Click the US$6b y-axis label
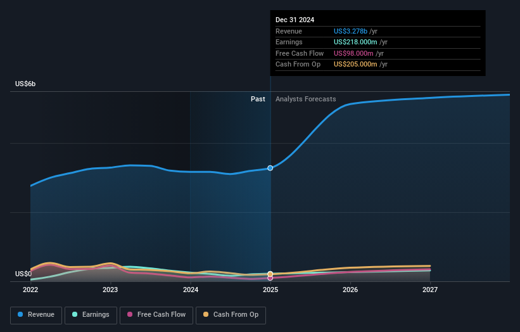Image resolution: width=520 pixels, height=332 pixels. [25, 84]
